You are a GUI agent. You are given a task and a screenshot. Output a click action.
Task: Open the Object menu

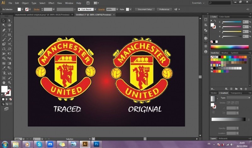(25, 3)
